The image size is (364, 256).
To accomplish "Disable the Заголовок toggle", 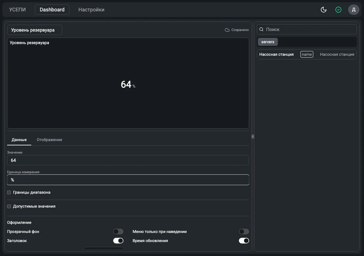I will 118,241.
